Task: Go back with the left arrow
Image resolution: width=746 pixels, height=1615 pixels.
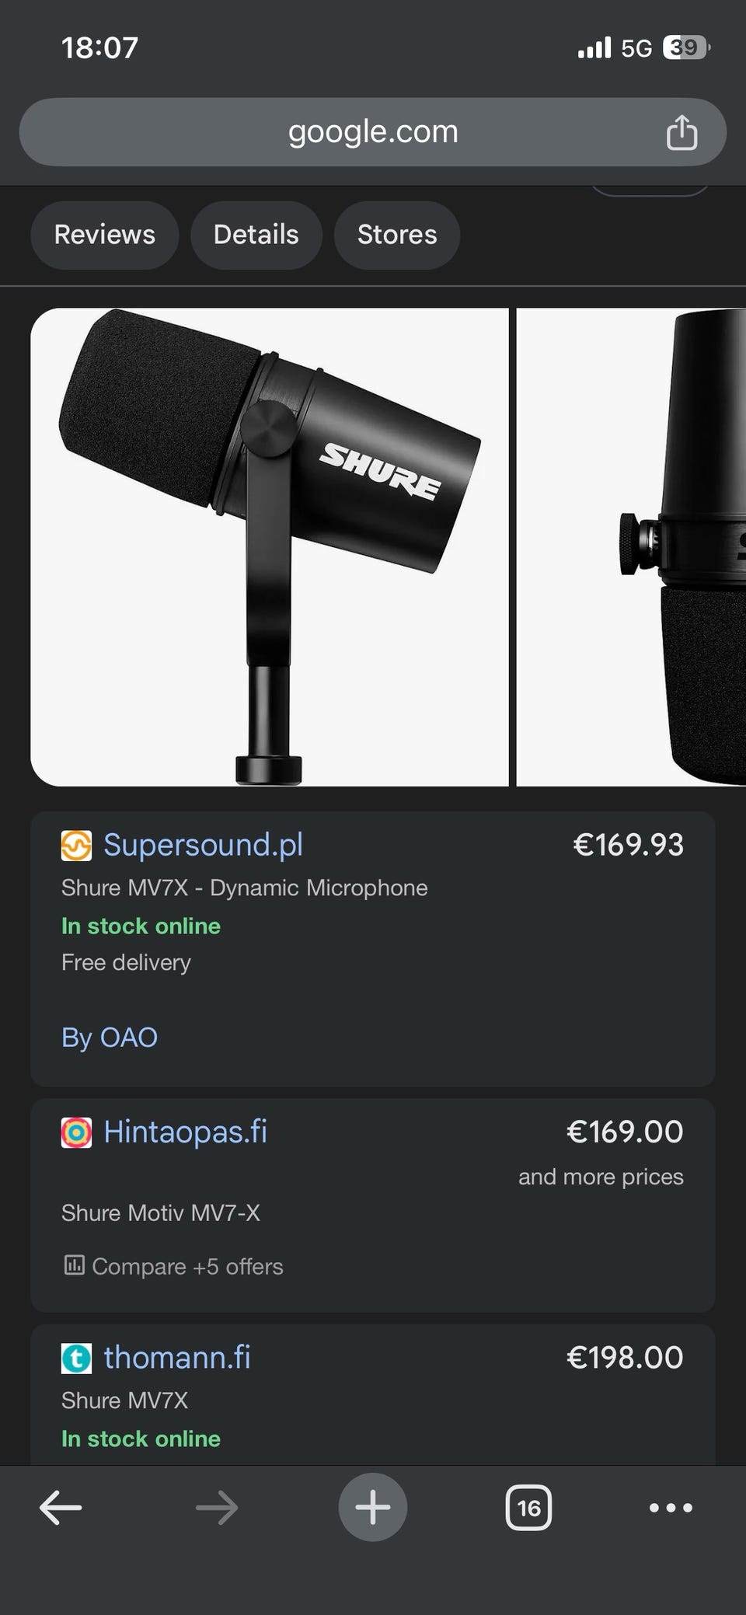Action: [61, 1508]
